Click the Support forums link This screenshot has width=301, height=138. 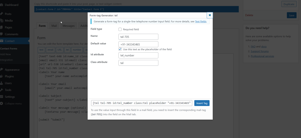[258, 51]
